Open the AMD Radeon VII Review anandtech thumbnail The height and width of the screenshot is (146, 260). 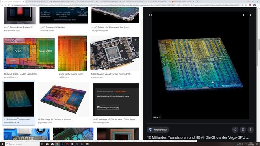click(64, 15)
